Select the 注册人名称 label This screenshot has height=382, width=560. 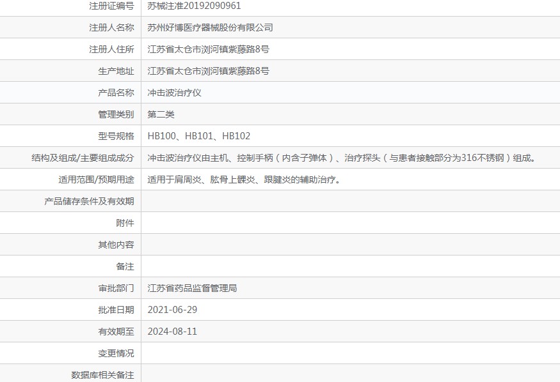tap(111, 27)
